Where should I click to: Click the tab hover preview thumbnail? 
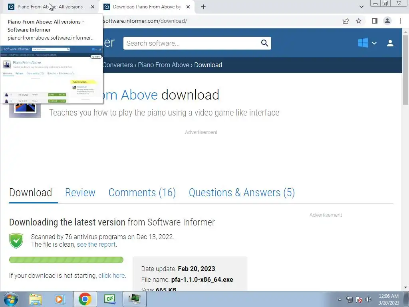52,74
